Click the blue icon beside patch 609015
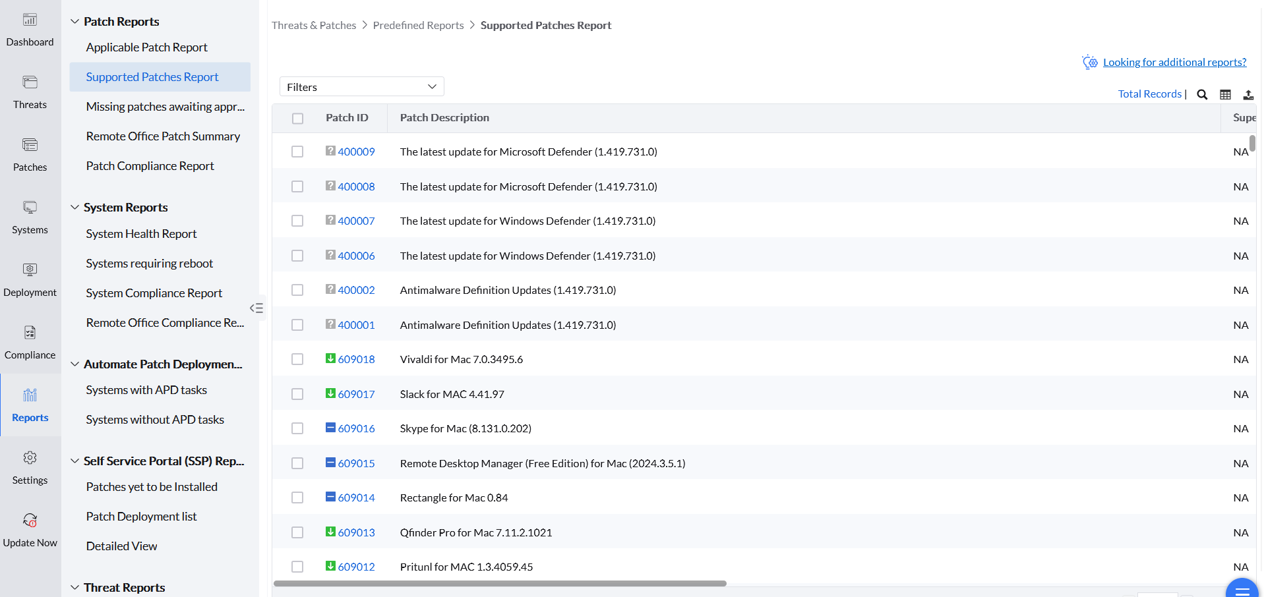Screen dimensions: 1264x597 (x=330, y=463)
